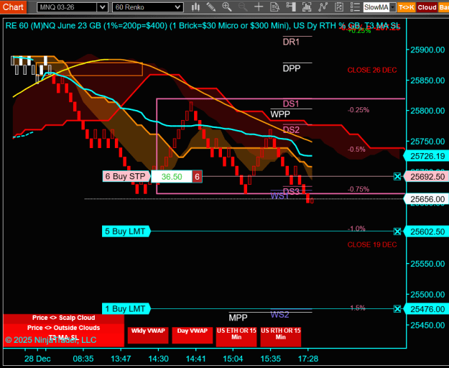Click the WS2 pivot label
Screen dimensions: 449x368
click(x=279, y=314)
